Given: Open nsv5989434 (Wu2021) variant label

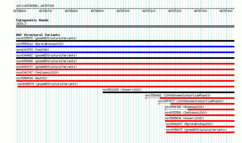Looking at the screenshot, I should coord(32,78).
